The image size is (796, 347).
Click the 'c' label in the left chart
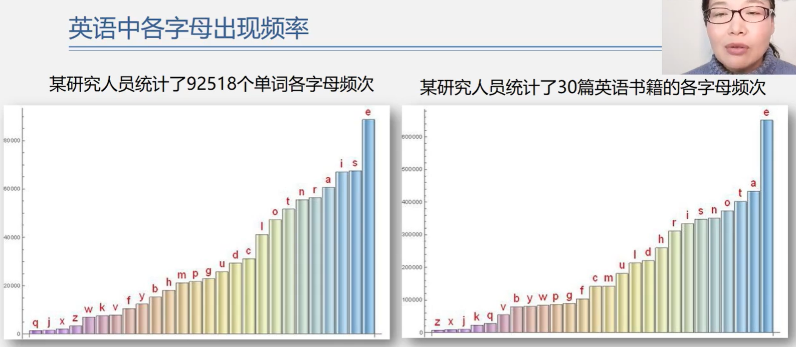click(x=248, y=251)
